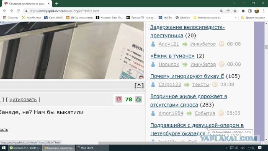Go forward with browser forward arrow

[11, 11]
